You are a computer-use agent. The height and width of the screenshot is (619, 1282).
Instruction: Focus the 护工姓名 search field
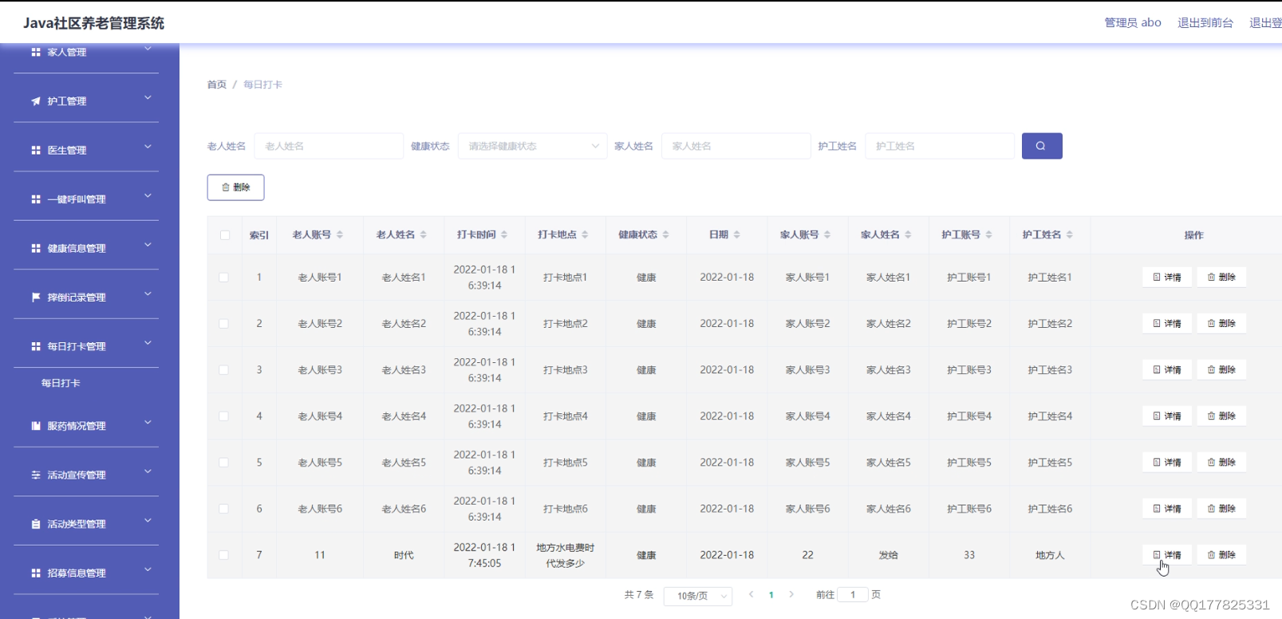[939, 146]
